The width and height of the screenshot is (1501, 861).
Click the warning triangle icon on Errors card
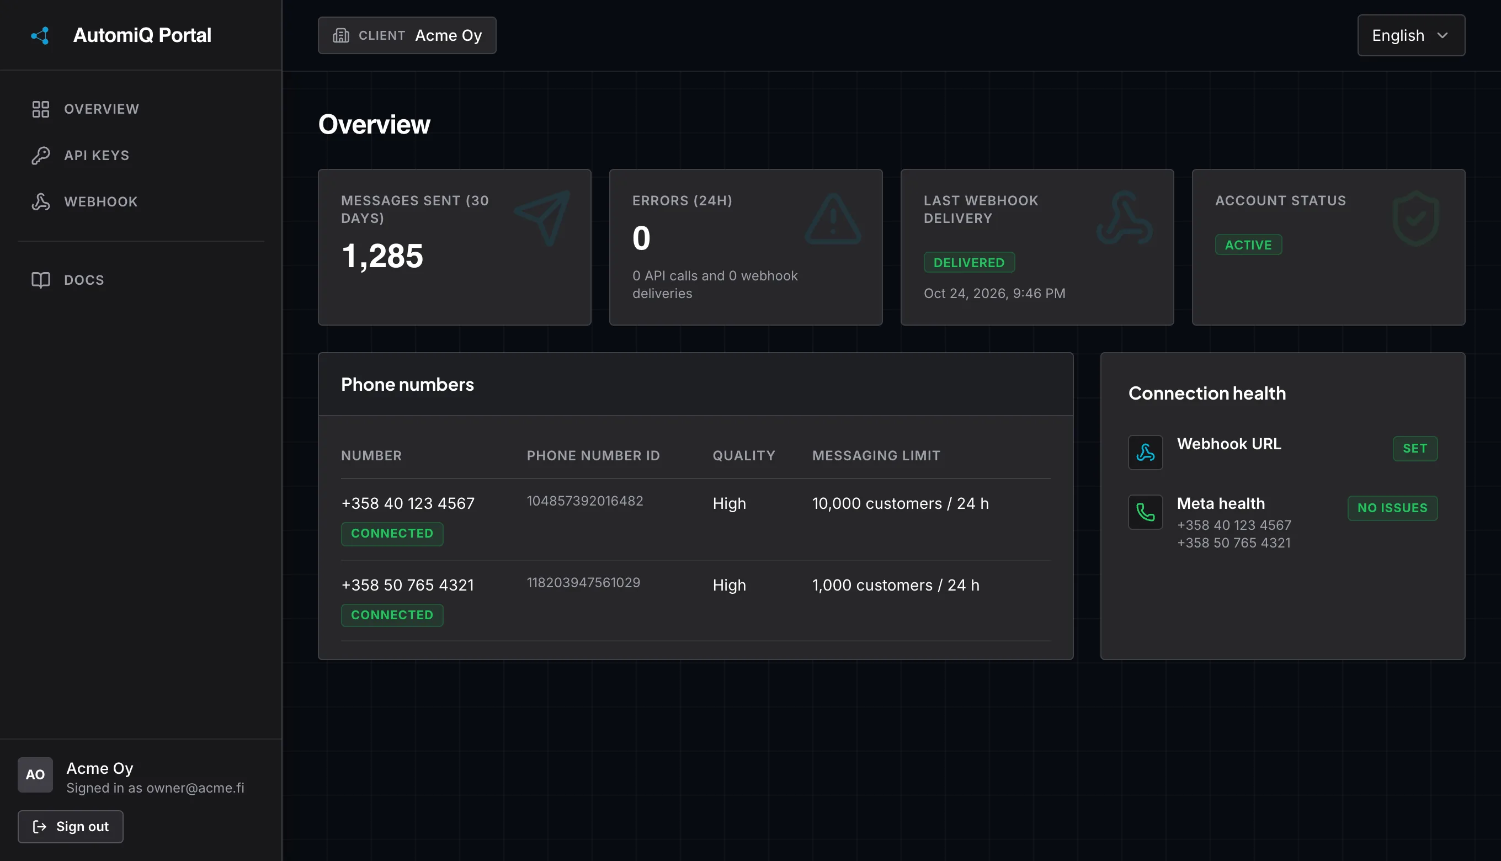pos(833,219)
